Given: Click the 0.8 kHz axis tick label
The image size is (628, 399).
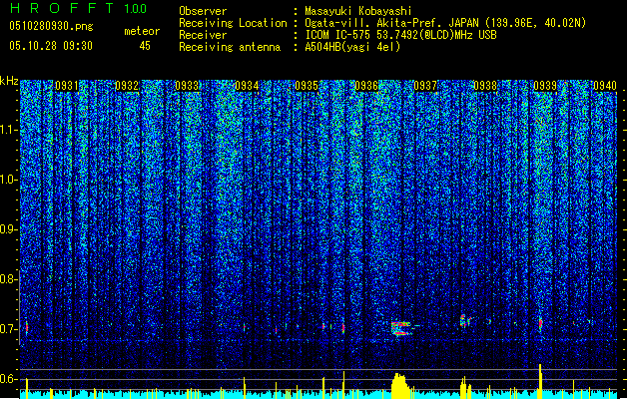Looking at the screenshot, I should click(9, 279).
